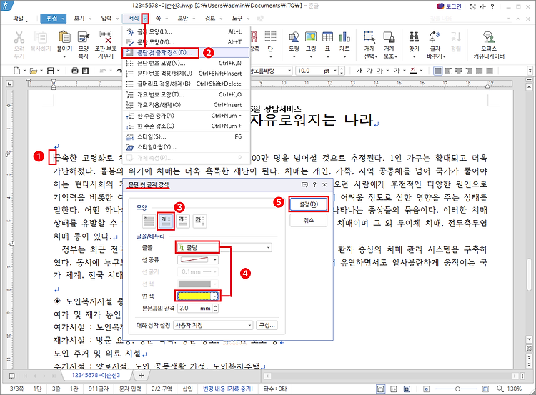536x395 pixels.
Task: Open the 입력 menu
Action: (106, 19)
